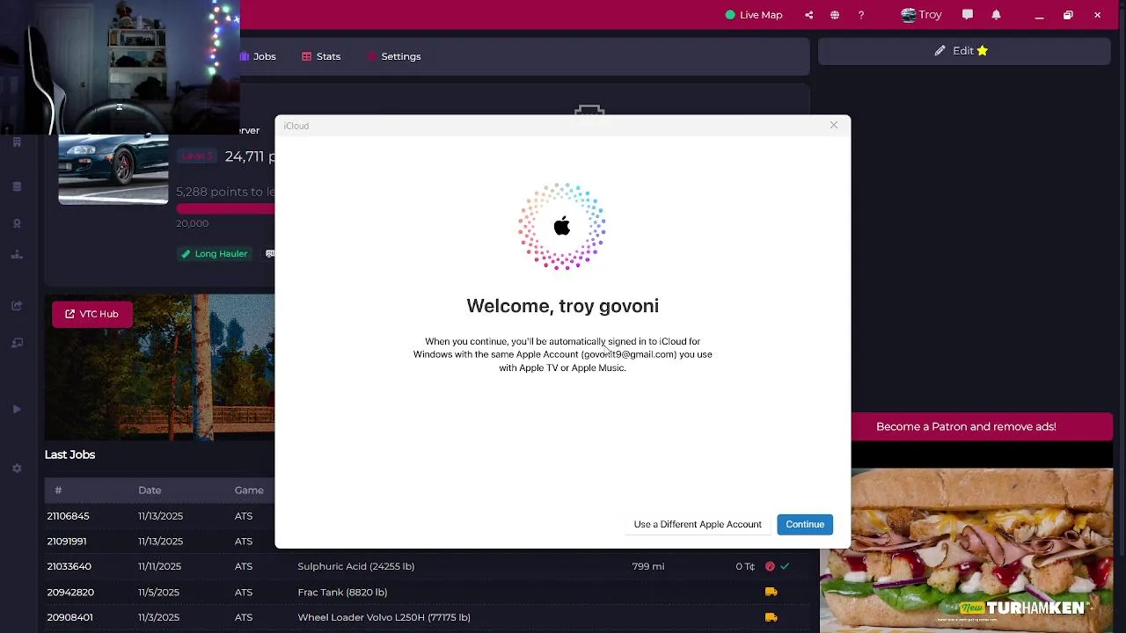Open job 21033640 row
Viewport: 1126px width, 633px height.
pyautogui.click(x=427, y=566)
